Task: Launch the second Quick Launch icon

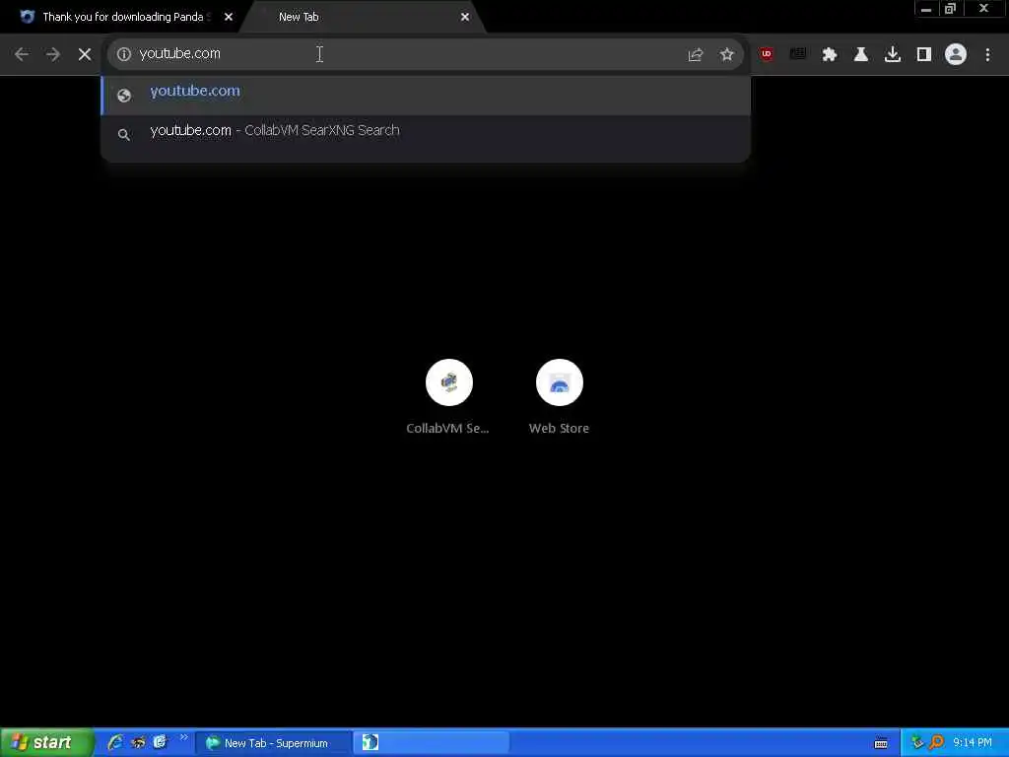Action: (138, 743)
